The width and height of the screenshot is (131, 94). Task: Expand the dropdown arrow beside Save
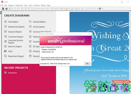12,9
